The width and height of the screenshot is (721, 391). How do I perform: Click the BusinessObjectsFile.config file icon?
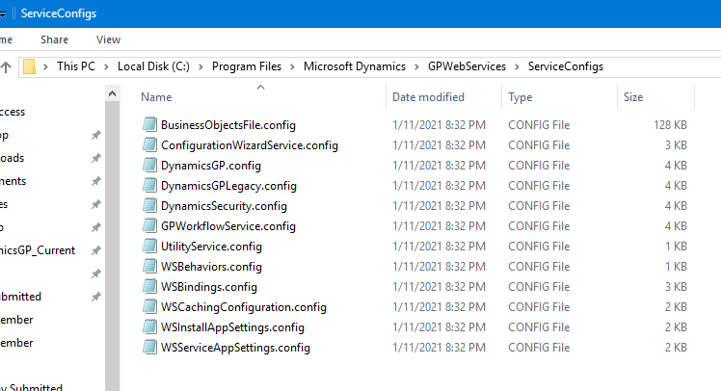(x=149, y=124)
